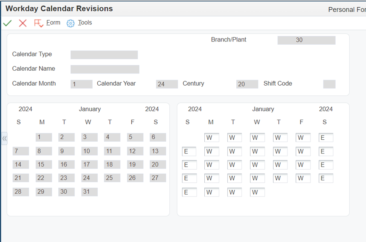Open the Form exit icon
Screen dimensions: 366x242
[x=38, y=23]
